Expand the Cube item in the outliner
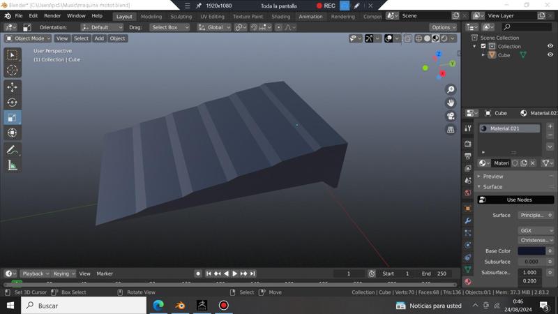The width and height of the screenshot is (558, 314). (483, 55)
